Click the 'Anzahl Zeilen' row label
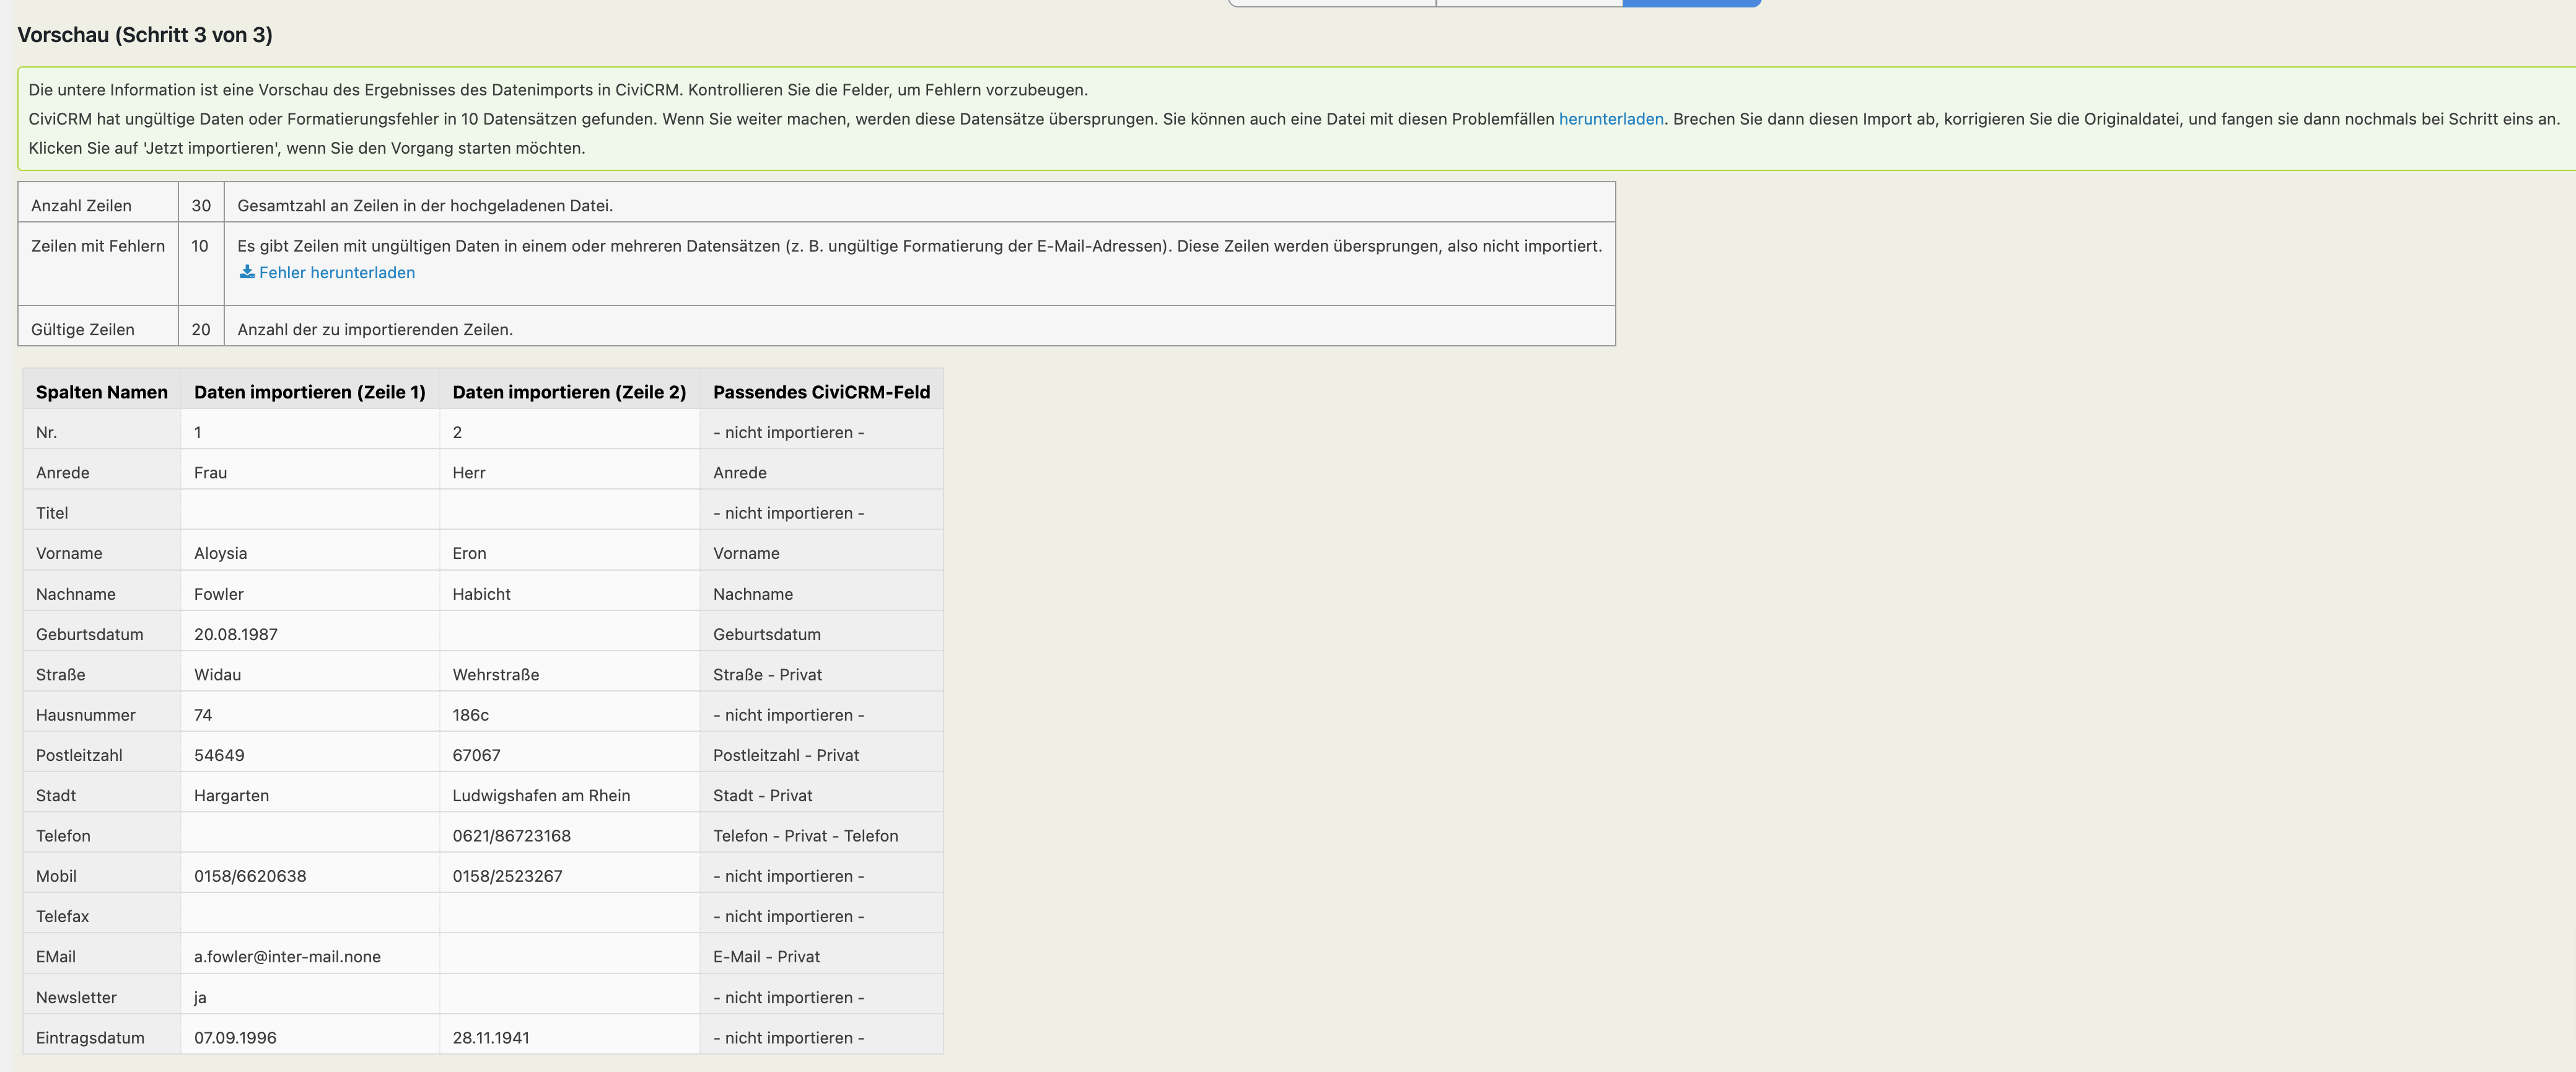The width and height of the screenshot is (2576, 1072). pos(81,206)
